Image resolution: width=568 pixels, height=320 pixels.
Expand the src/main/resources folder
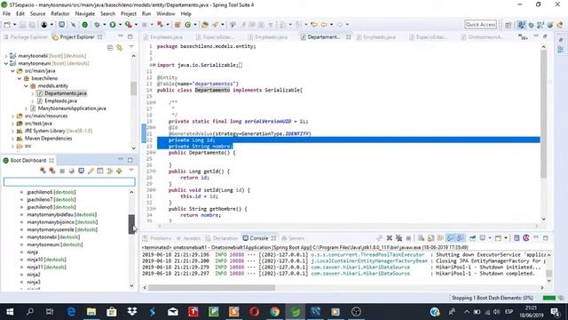(12, 116)
